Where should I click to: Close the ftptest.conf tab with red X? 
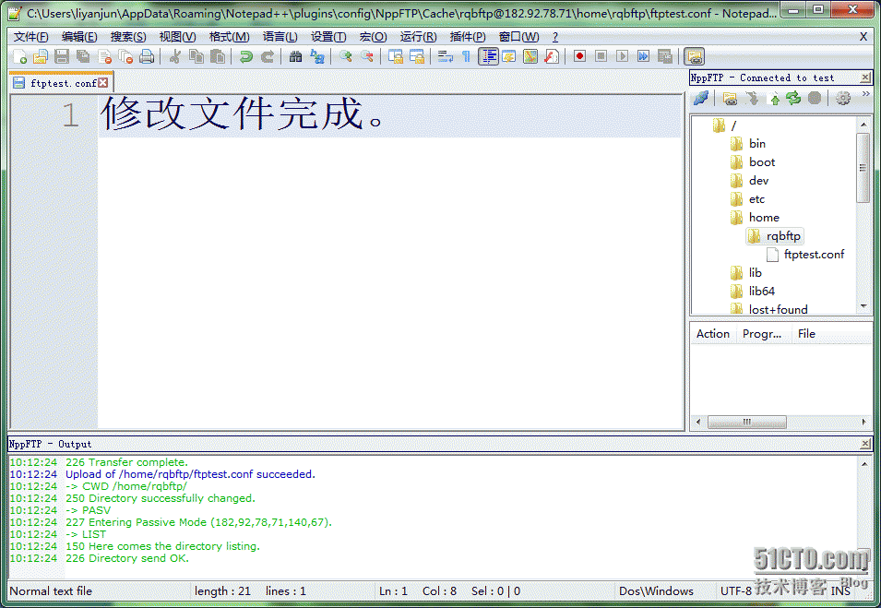click(102, 83)
